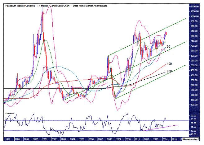Select the 2005 year marker on time axis
This screenshot has width=204, height=145.
[82, 139]
